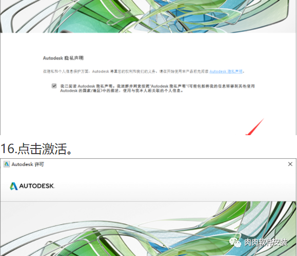
Task: Uncheck the Autodesk privacy statement agreement checkbox
Action: click(x=54, y=86)
